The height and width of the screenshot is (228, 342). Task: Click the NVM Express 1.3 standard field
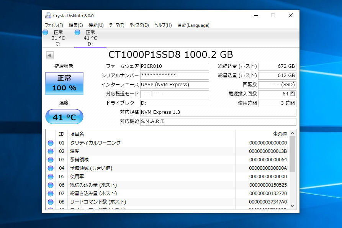(218, 112)
